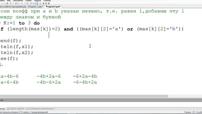This screenshot has height=114, width=202.
Task: Undo the last edit with blue arrow
Action: 10,3
